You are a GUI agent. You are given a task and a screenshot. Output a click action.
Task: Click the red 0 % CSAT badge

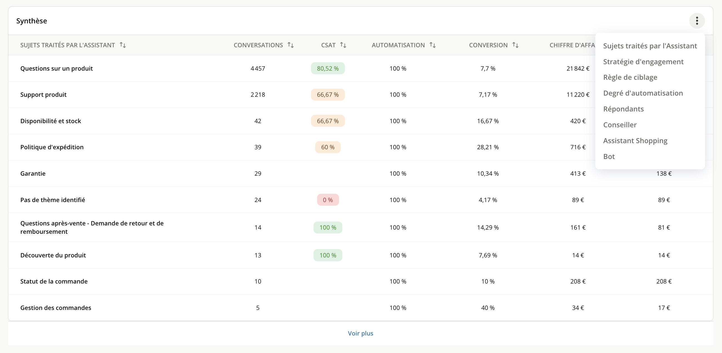(x=328, y=200)
